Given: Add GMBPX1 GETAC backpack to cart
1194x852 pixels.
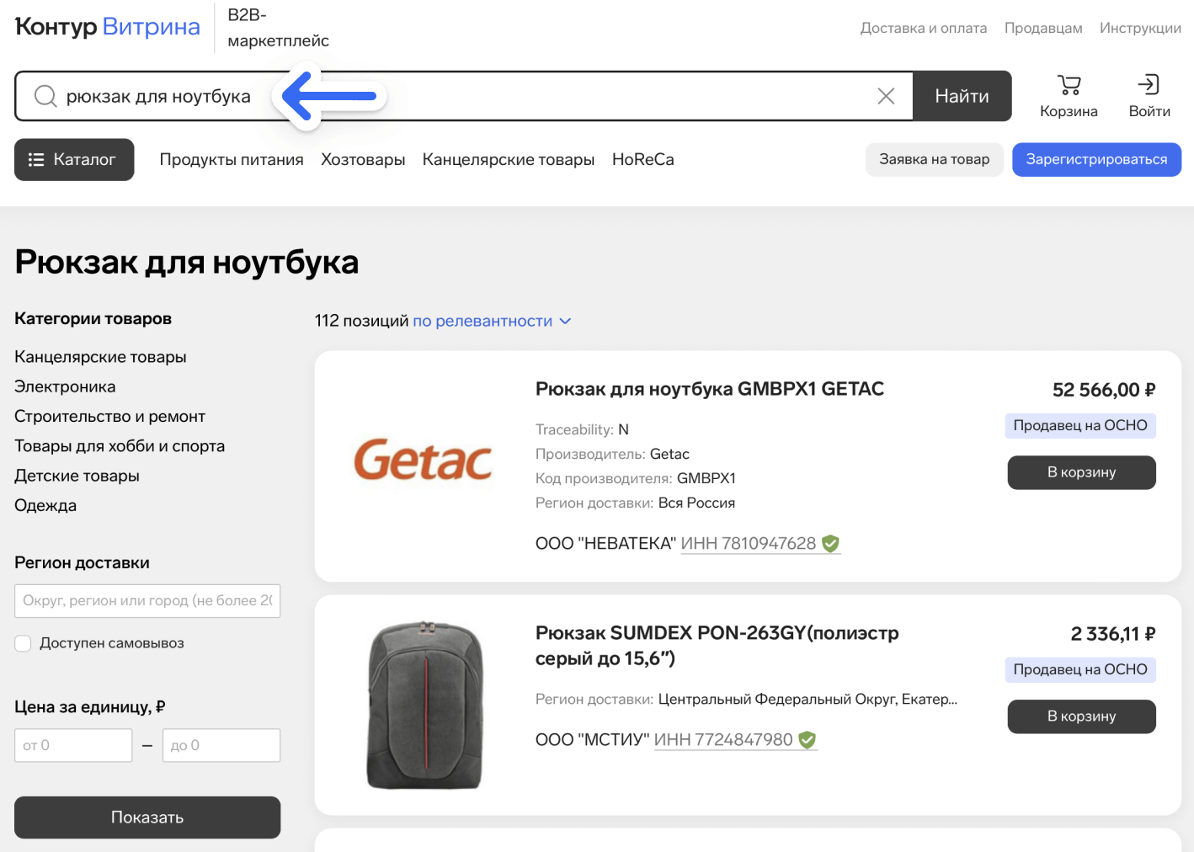Looking at the screenshot, I should 1082,472.
